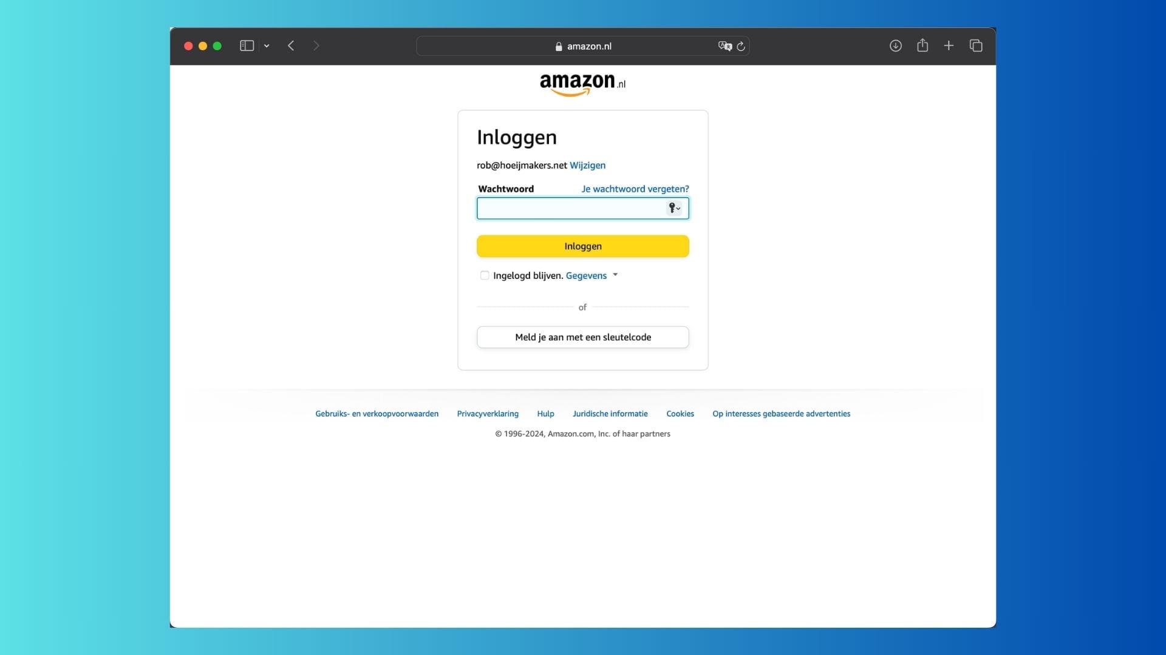The width and height of the screenshot is (1166, 655).
Task: Open the sidebar chevron dropdown
Action: 267,45
